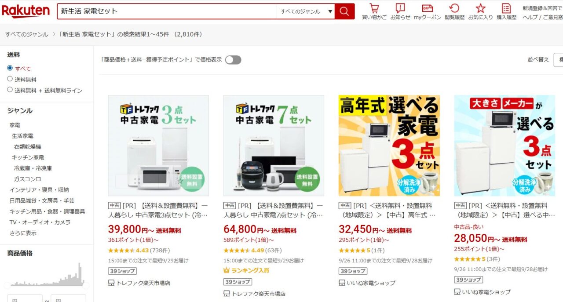Open the 閲覧履歴 browsing history icon
Image resolution: width=563 pixels, height=302 pixels.
(454, 12)
